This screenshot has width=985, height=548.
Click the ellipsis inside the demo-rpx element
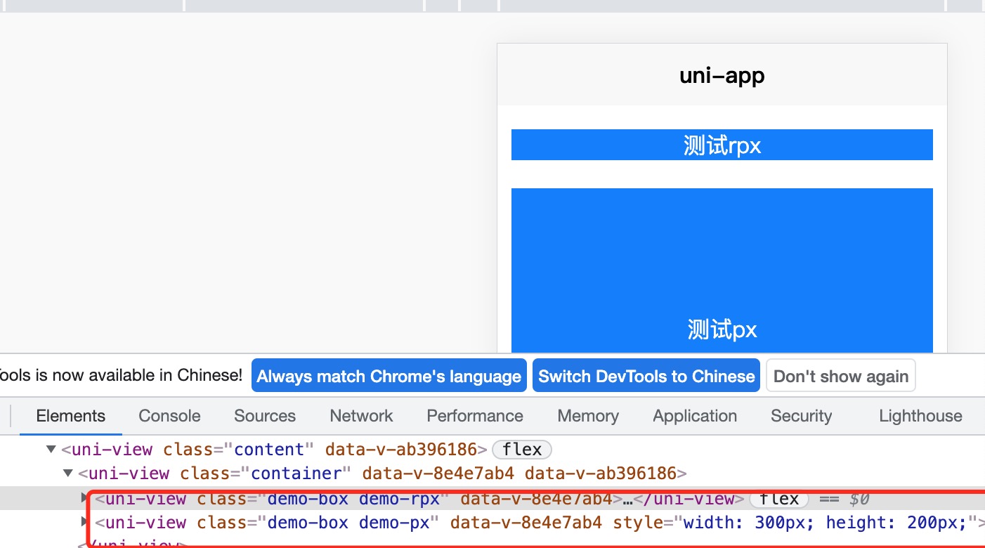coord(628,500)
